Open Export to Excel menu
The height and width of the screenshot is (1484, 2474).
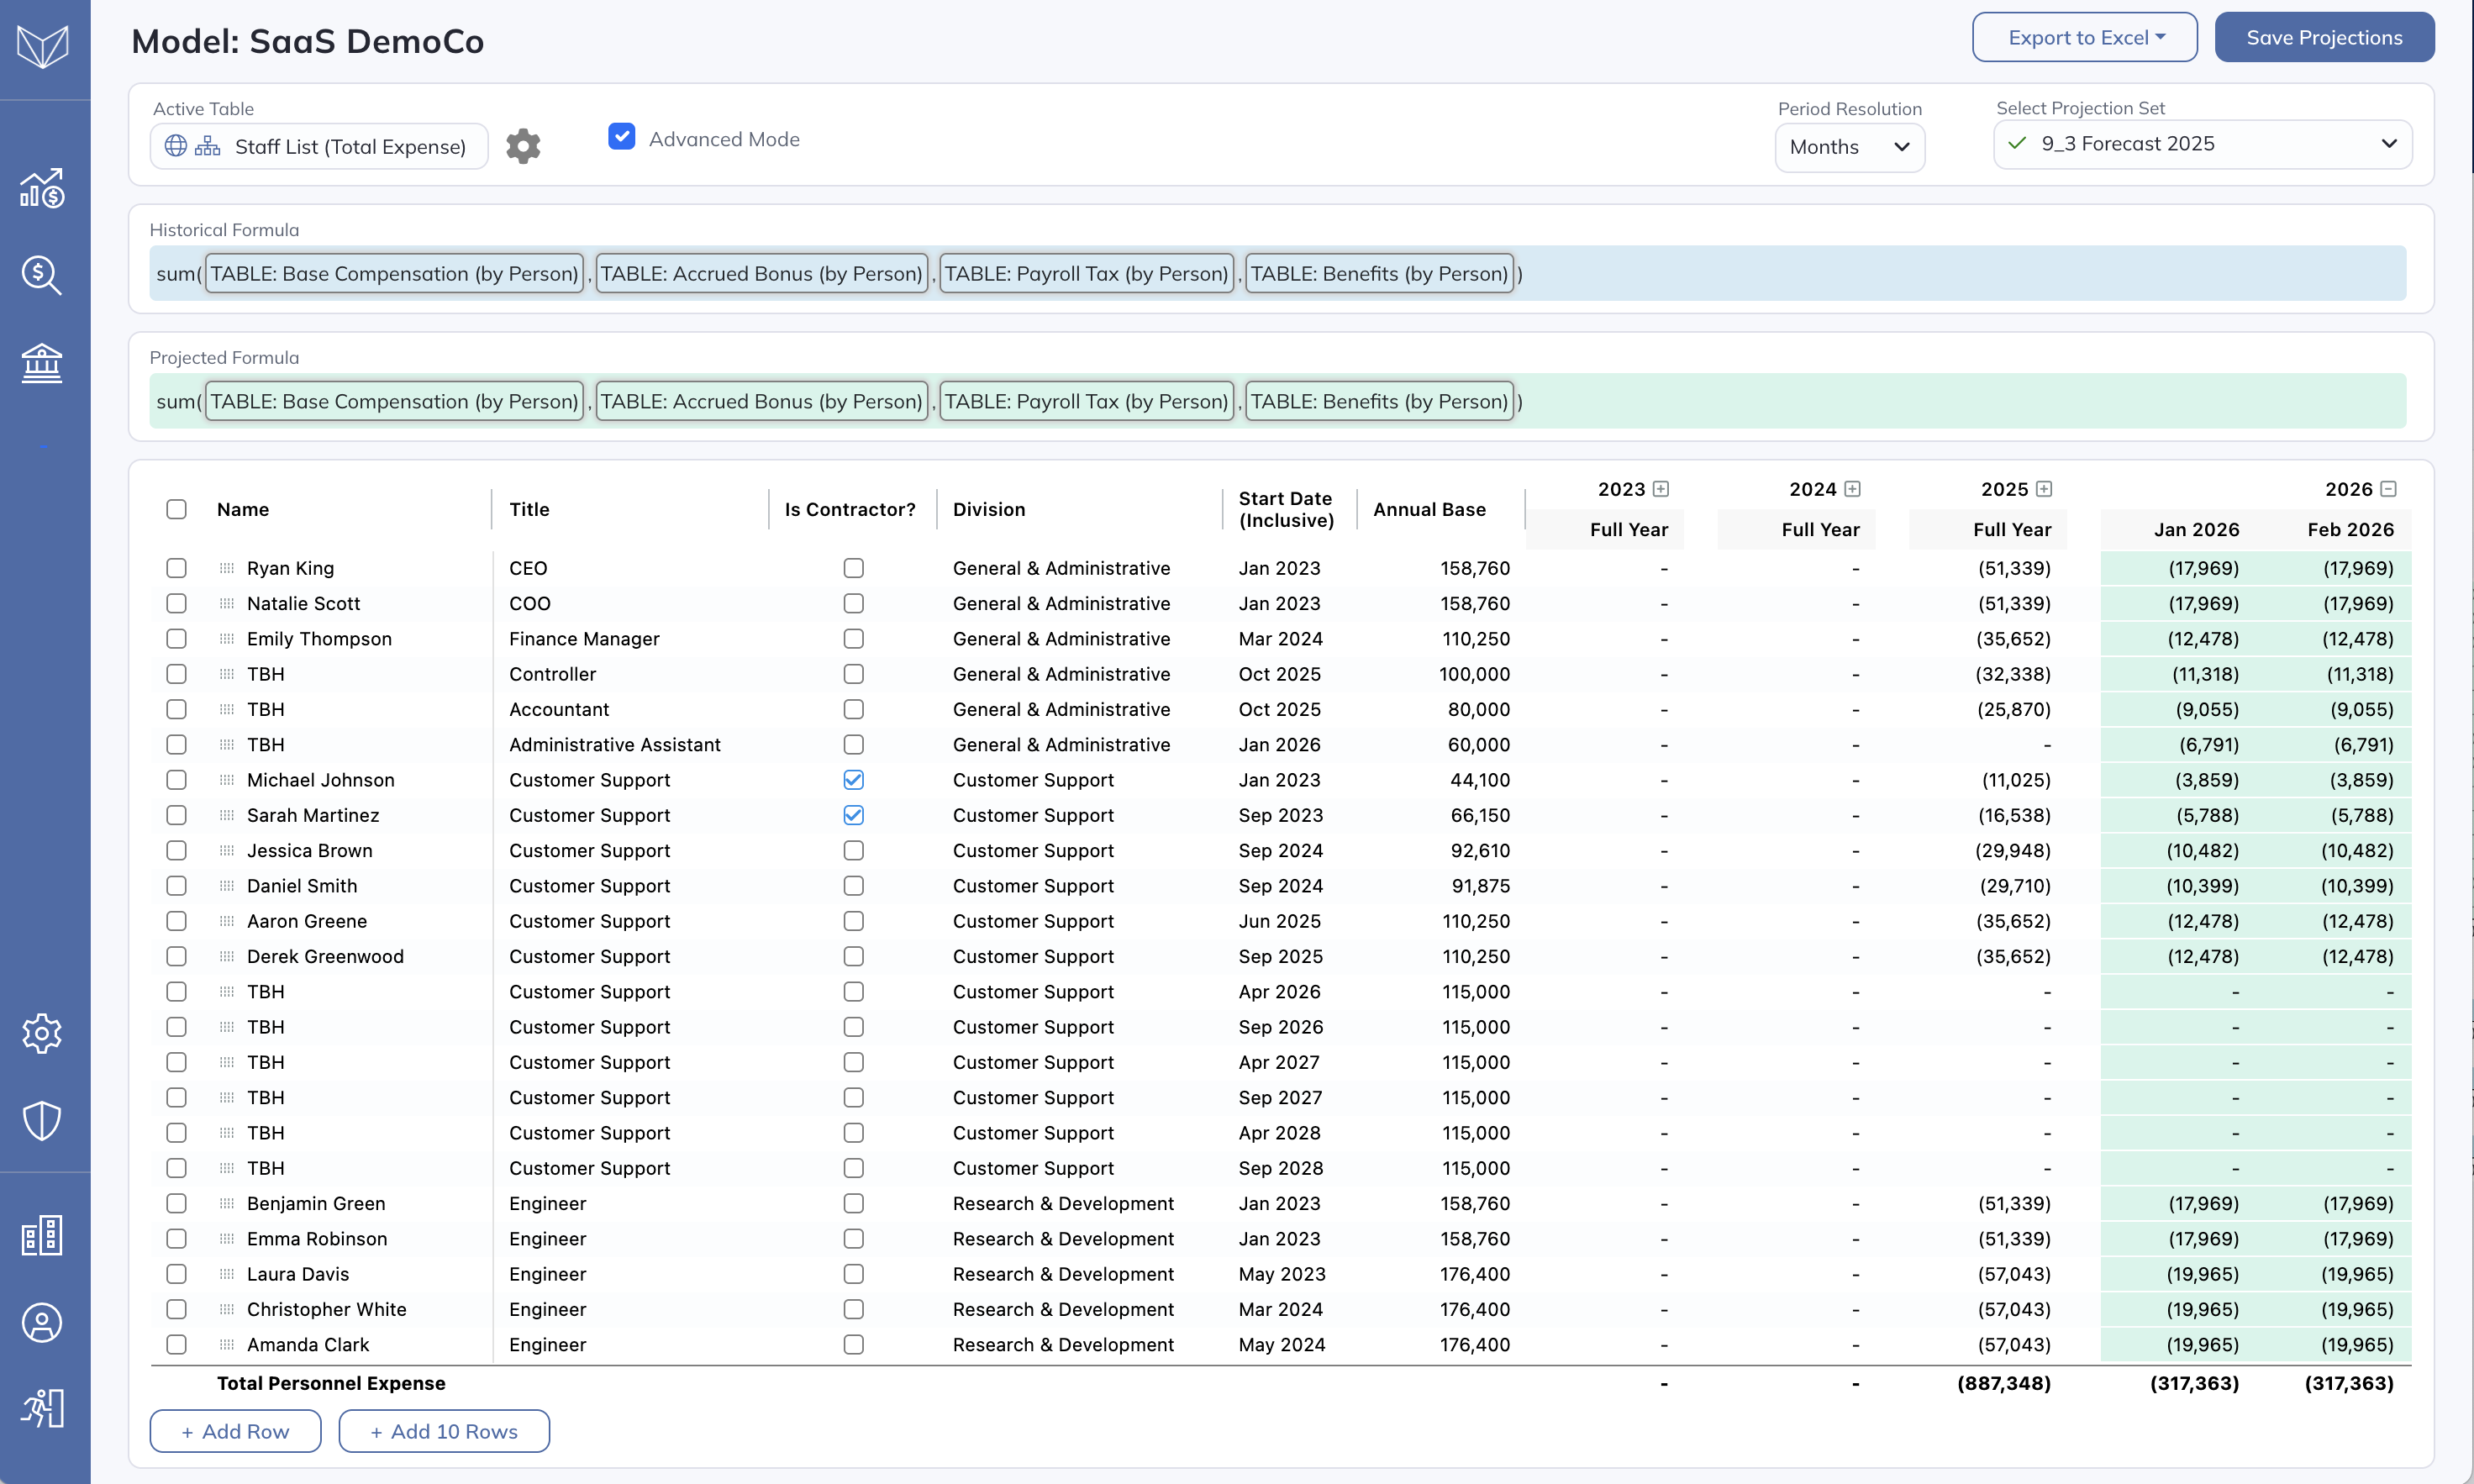click(2084, 38)
